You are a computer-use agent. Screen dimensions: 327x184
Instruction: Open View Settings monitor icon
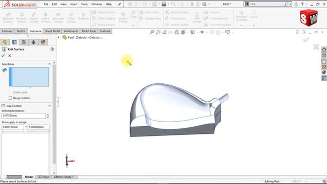pos(227,32)
